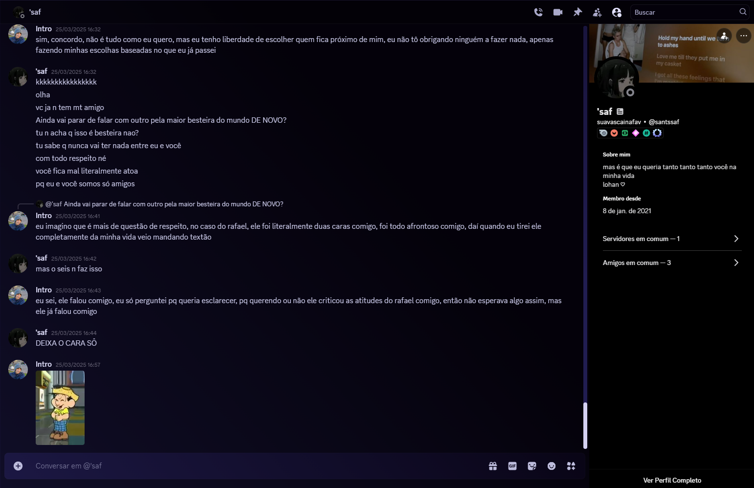
Task: Open the gift Nitro icon
Action: tap(493, 466)
